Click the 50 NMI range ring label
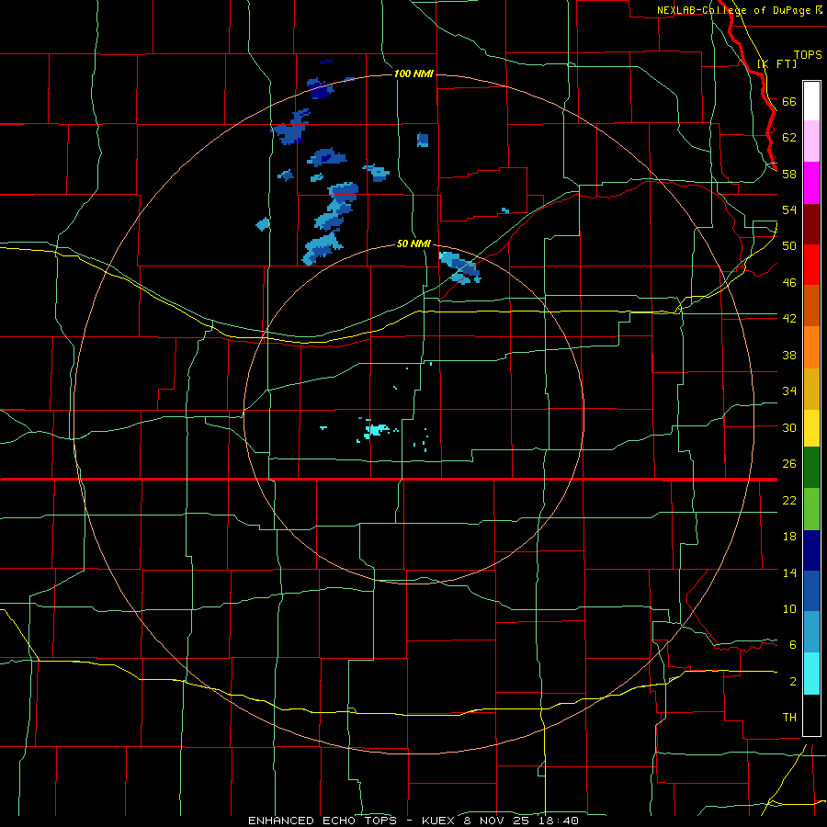The image size is (827, 827). pos(413,244)
